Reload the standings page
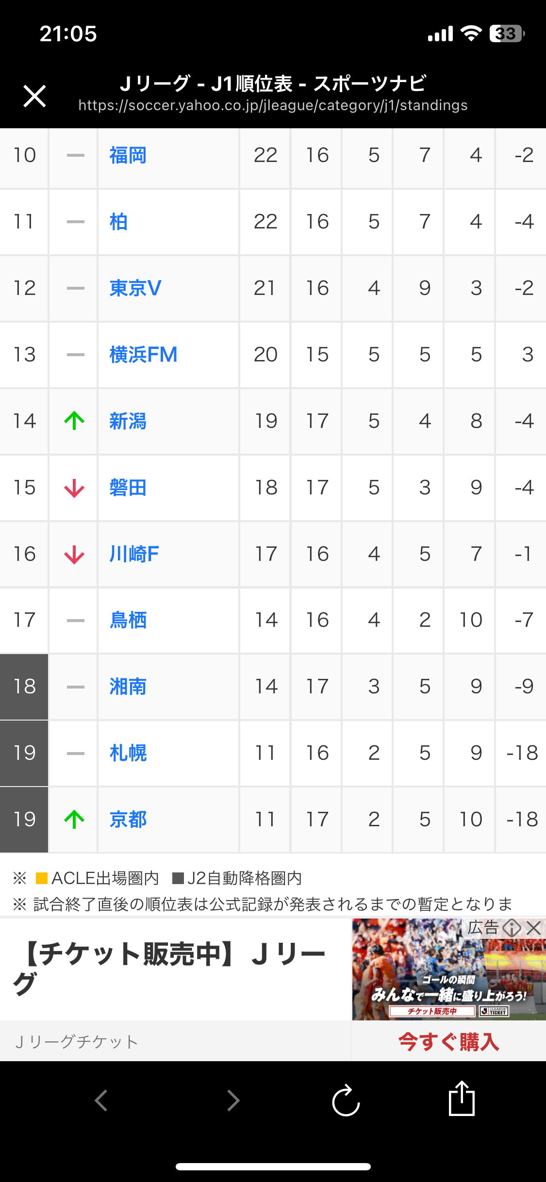This screenshot has width=546, height=1182. coord(346,1100)
